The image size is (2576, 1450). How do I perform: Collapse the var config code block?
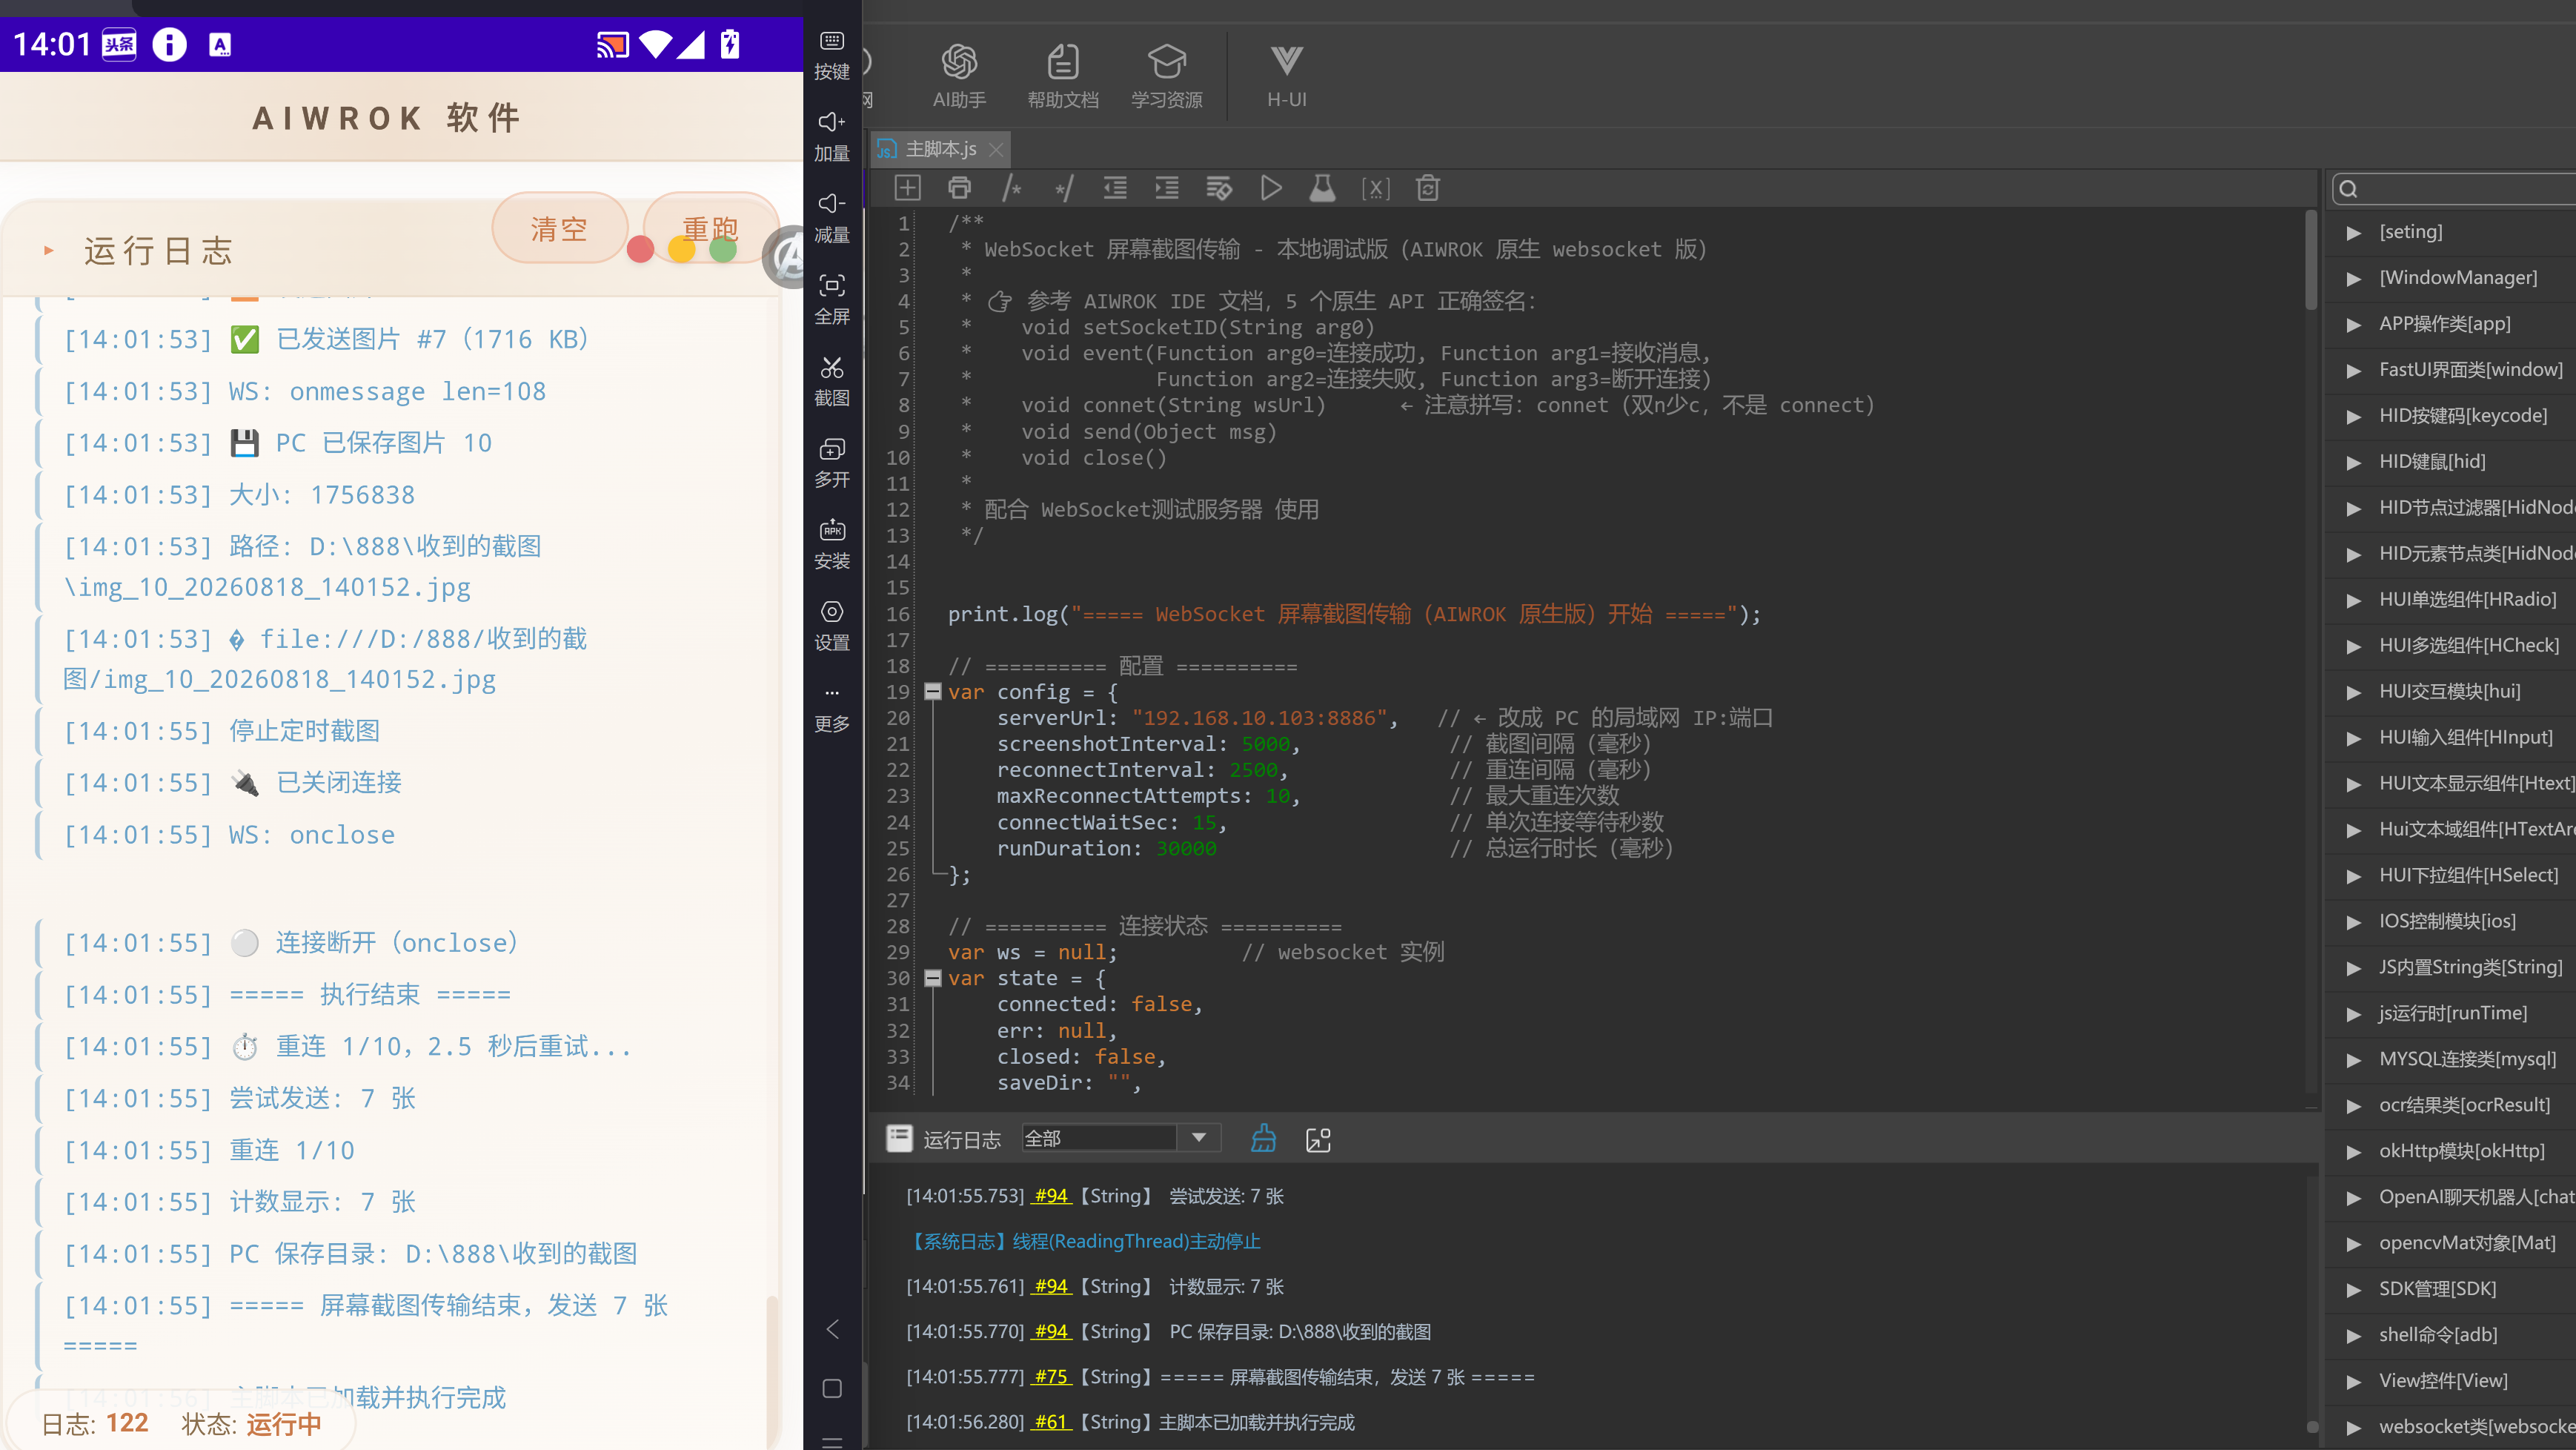[932, 692]
